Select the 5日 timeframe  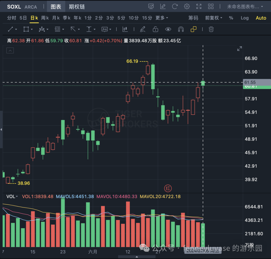click(23, 18)
